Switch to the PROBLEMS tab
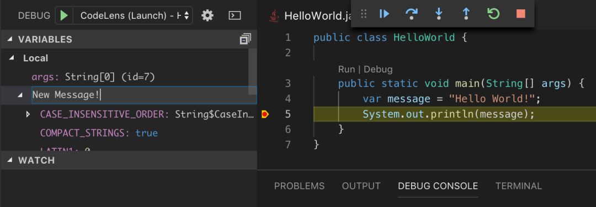Viewport: 596px width, 207px height. [300, 186]
